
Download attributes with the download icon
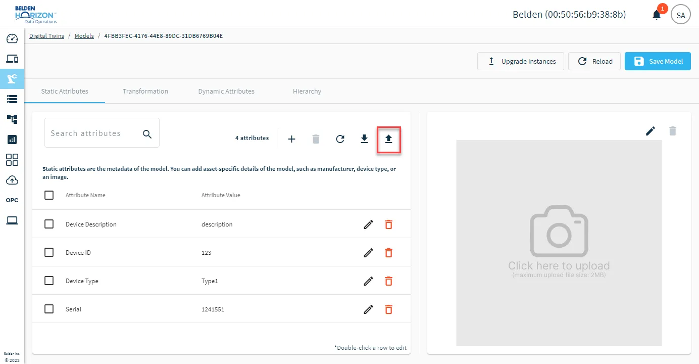(364, 139)
